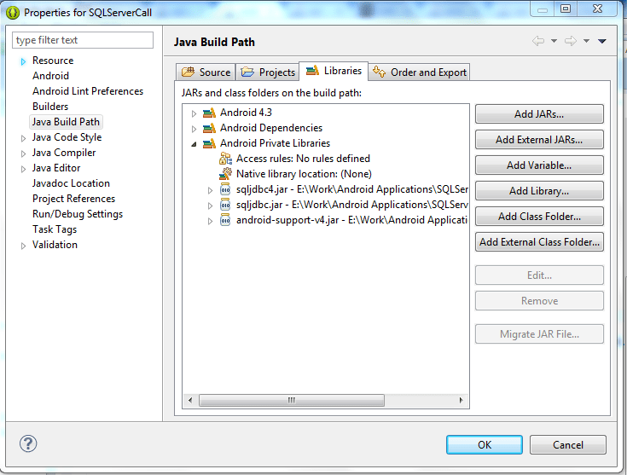Select 'Native library location: (None)' row
The width and height of the screenshot is (627, 475).
click(304, 174)
